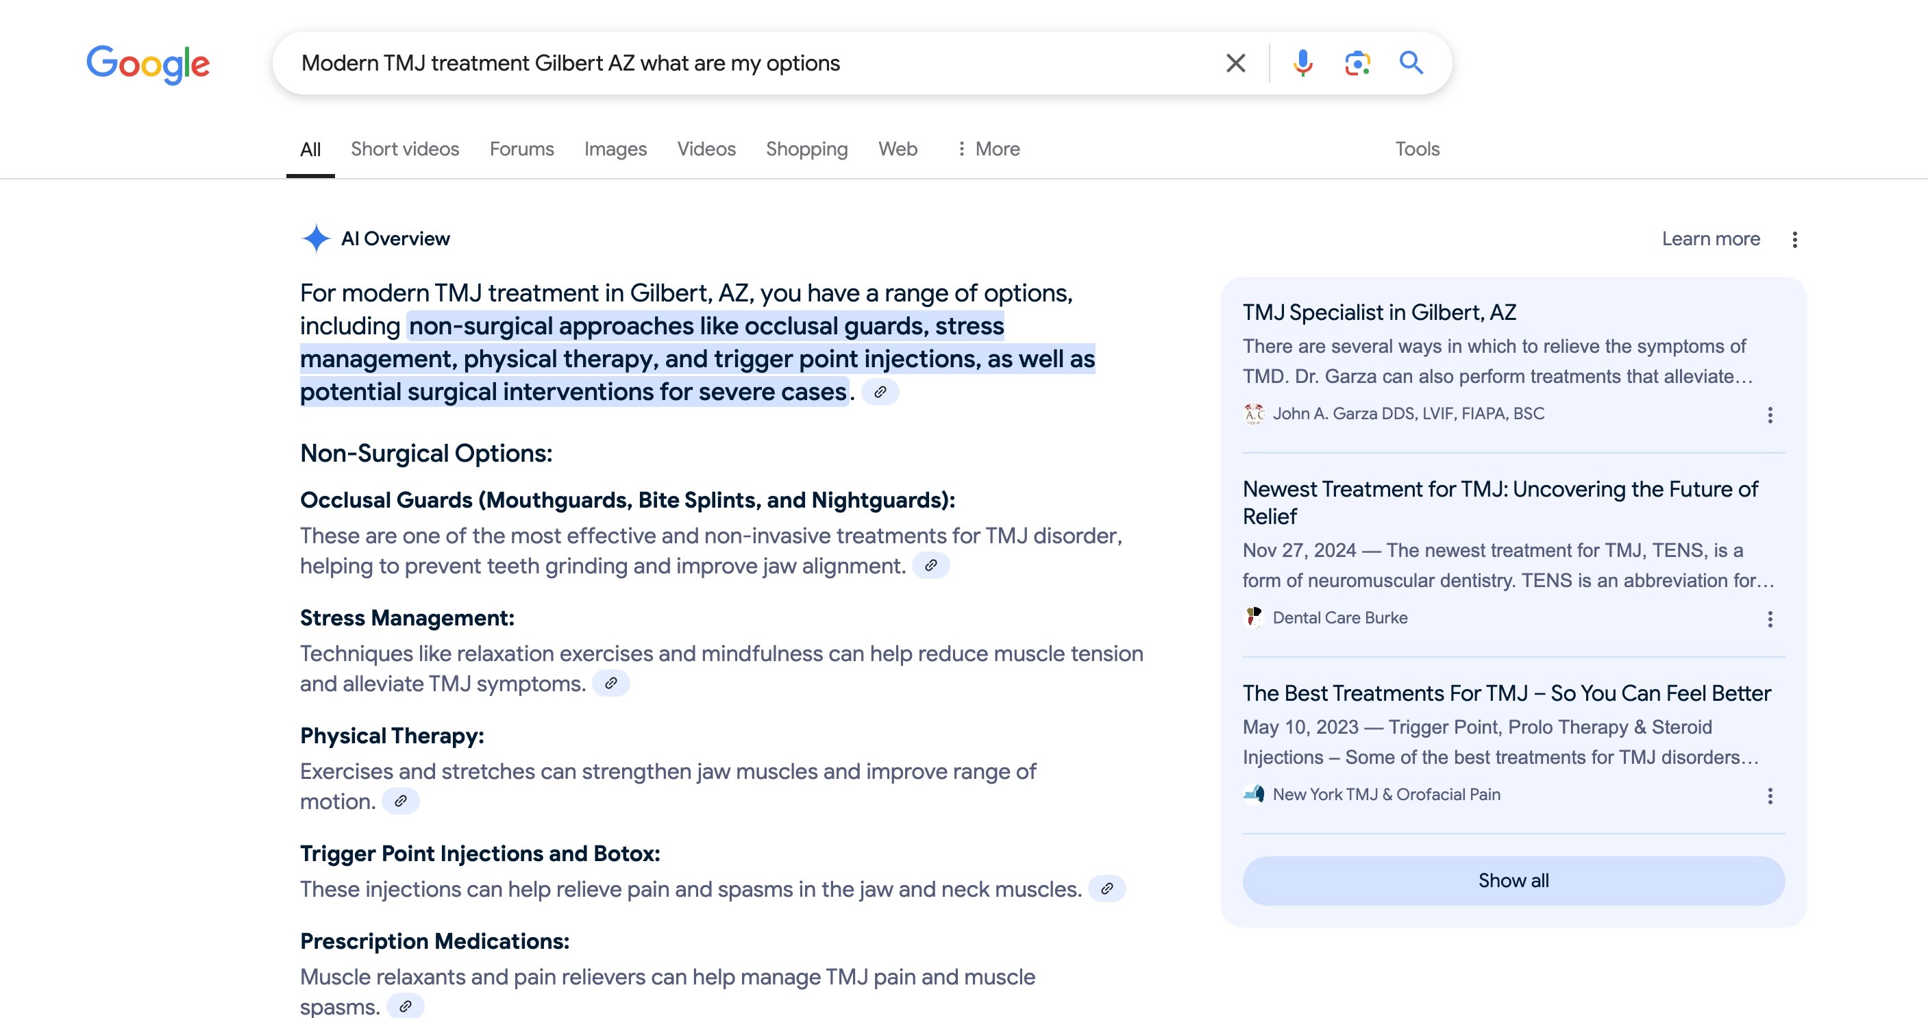Click the 'AI Overview' label text
The height and width of the screenshot is (1018, 1928).
(395, 239)
